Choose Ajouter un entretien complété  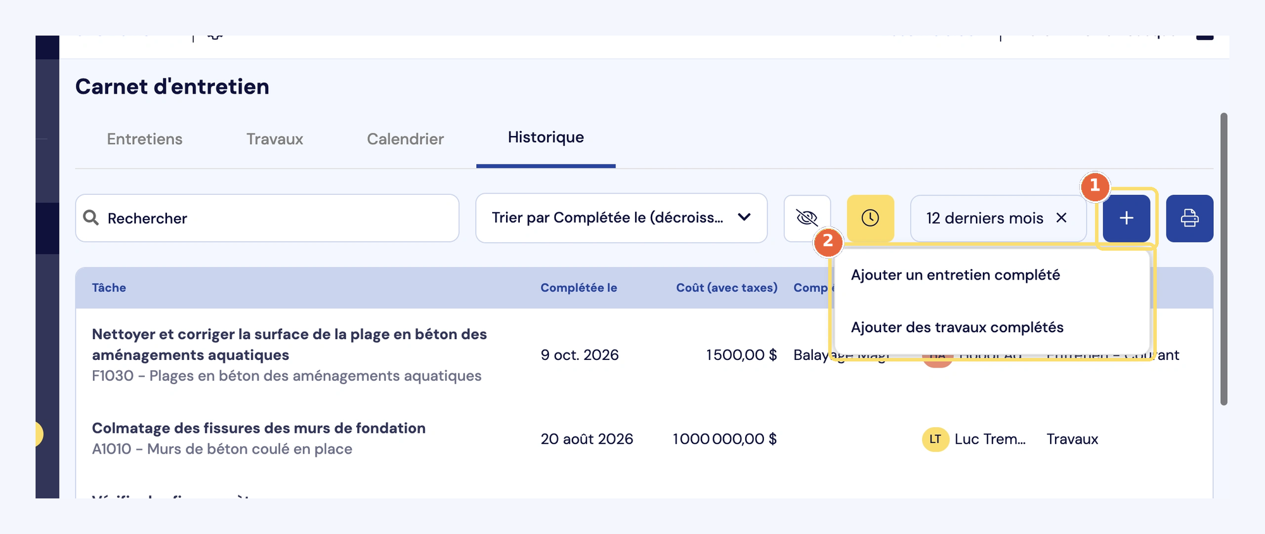tap(955, 275)
